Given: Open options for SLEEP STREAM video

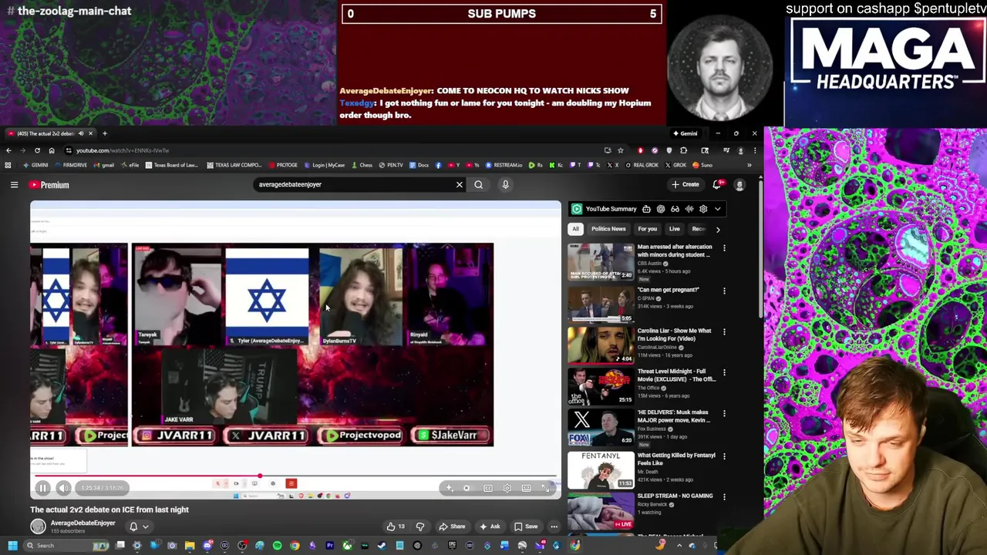Looking at the screenshot, I should click(724, 498).
